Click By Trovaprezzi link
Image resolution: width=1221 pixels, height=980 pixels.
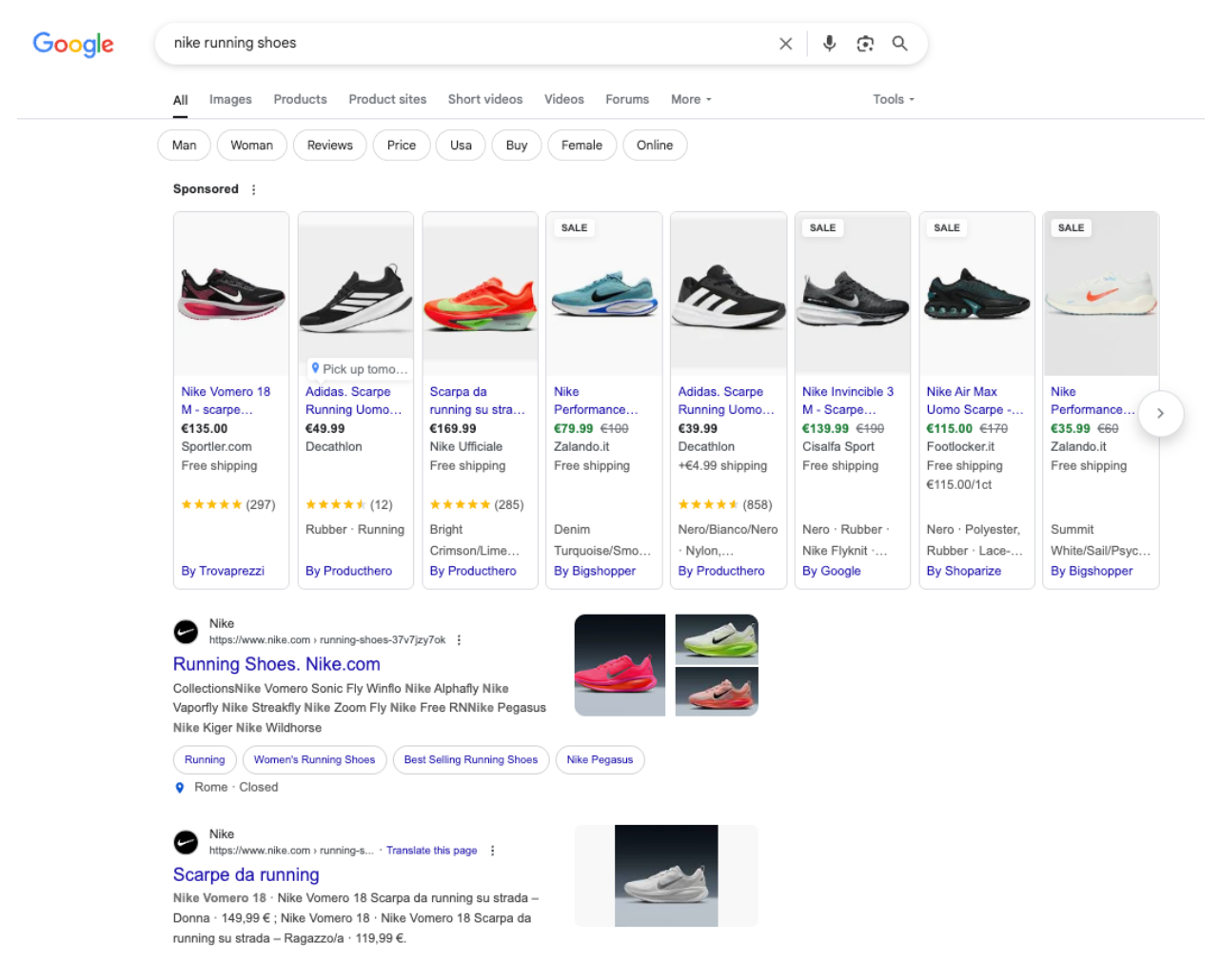click(x=223, y=571)
